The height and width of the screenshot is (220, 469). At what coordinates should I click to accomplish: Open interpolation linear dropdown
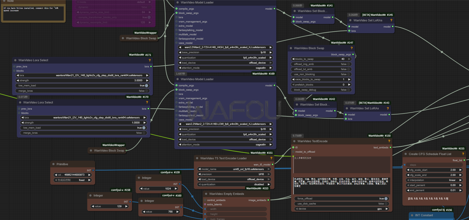tap(434, 180)
